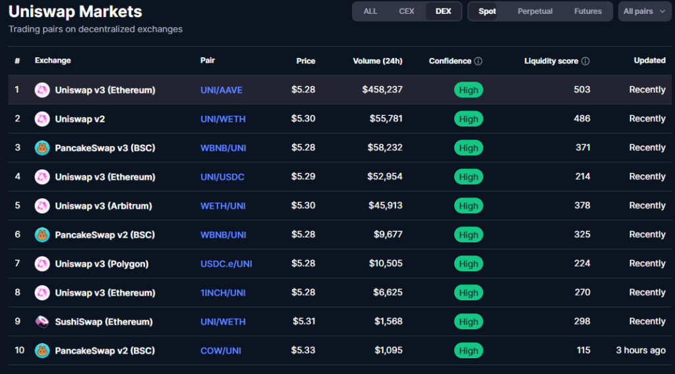Click the Uniswap v2 exchange name

[80, 119]
